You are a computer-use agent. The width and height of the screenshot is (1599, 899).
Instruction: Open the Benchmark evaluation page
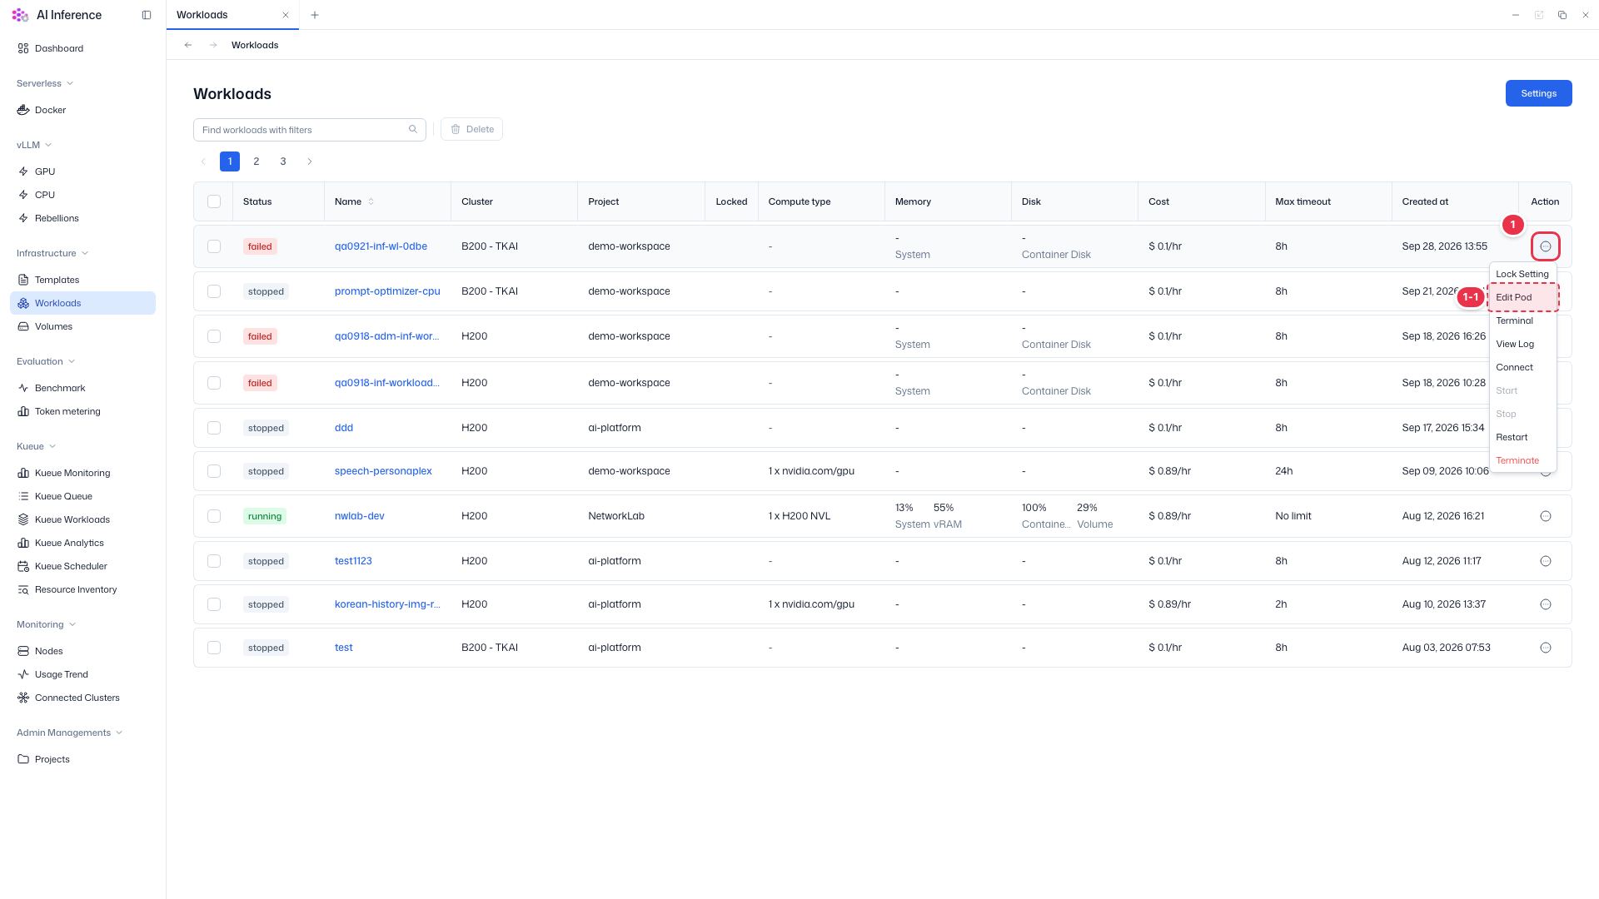click(x=60, y=388)
